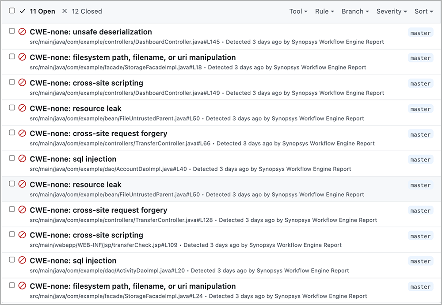The height and width of the screenshot is (305, 442).
Task: Open the StorageFacadeImpl L18 path manipulation alert
Action: [133, 57]
